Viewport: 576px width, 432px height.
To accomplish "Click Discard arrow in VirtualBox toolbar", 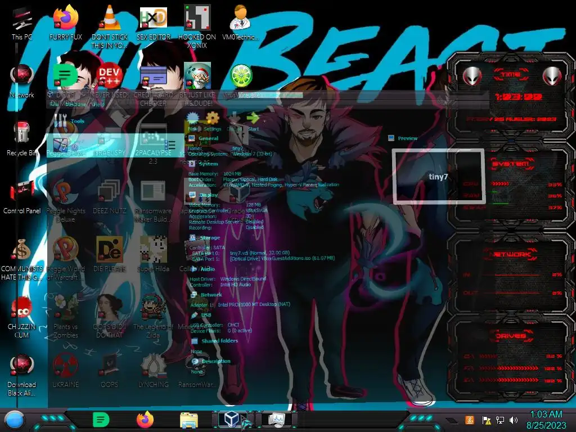I will (x=234, y=121).
